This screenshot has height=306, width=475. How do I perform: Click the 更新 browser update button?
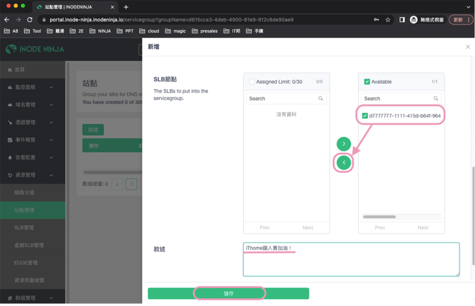[458, 20]
